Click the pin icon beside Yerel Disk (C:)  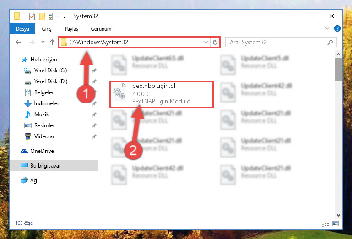[94, 71]
